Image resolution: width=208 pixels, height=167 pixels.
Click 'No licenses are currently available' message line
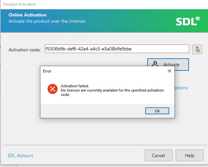tap(112, 93)
